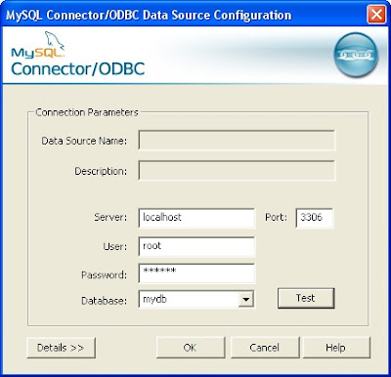Click the mydb value in the Database combo box
Viewport: 391px width, 377px height.
coord(155,299)
